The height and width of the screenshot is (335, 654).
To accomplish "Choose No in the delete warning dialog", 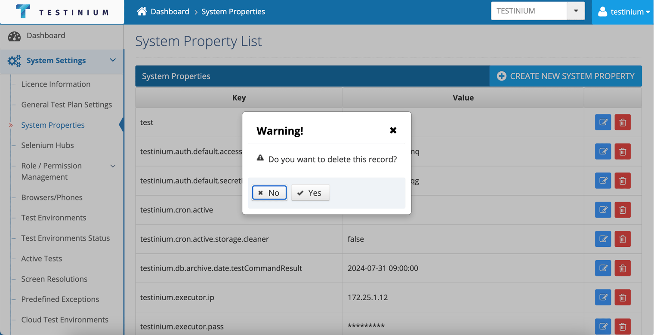I will [x=269, y=193].
